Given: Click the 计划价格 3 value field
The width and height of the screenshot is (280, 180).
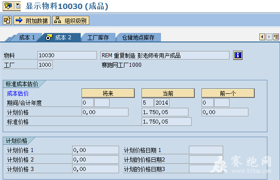Looking at the screenshot, I should click(96, 169).
